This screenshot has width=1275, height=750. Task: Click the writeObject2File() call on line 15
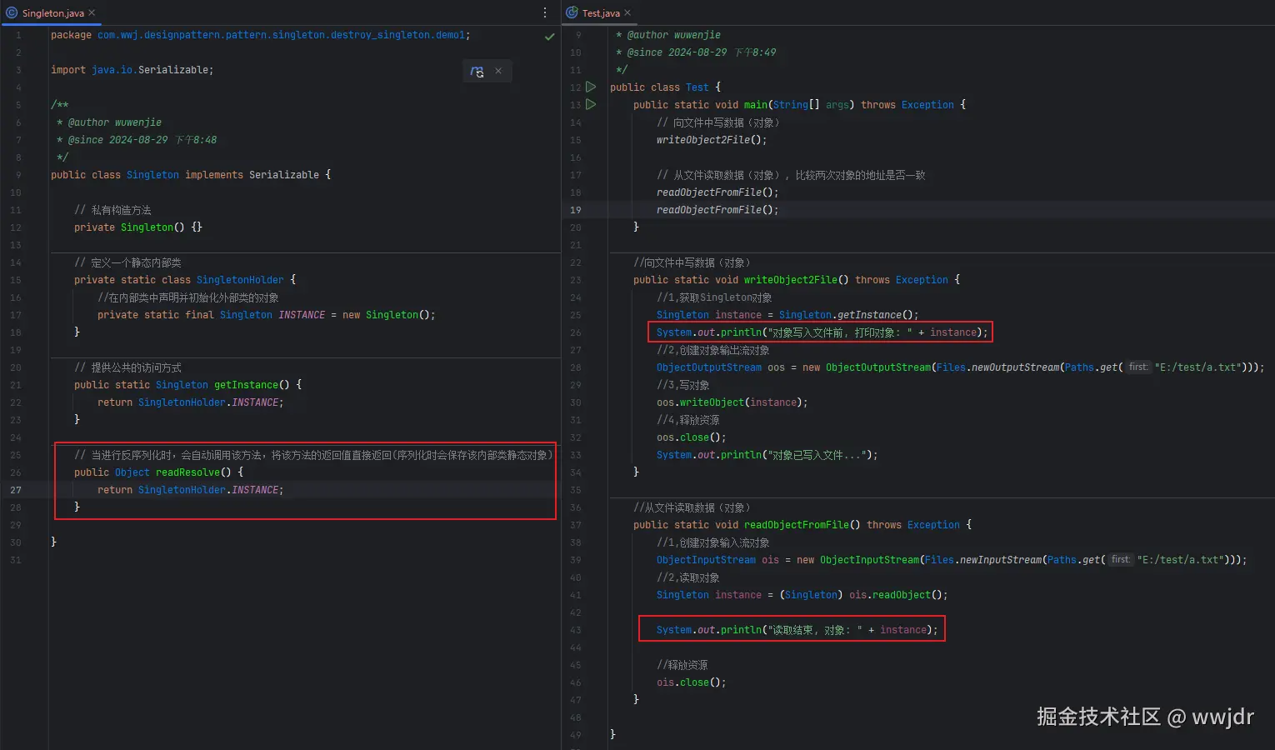point(712,140)
